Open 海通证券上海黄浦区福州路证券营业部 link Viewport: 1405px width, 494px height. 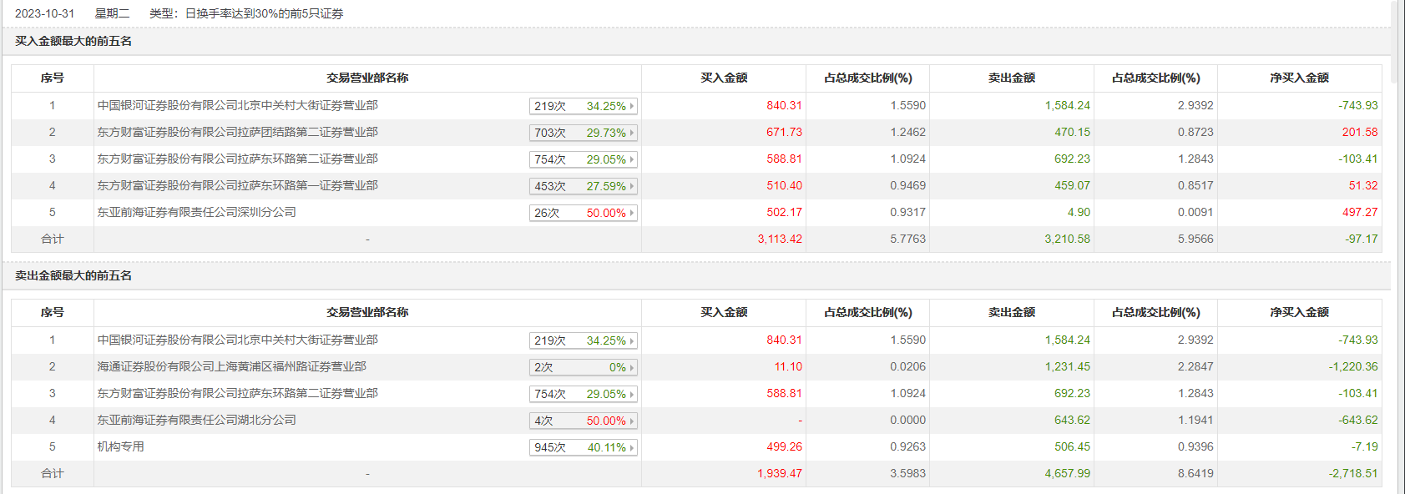coord(231,367)
